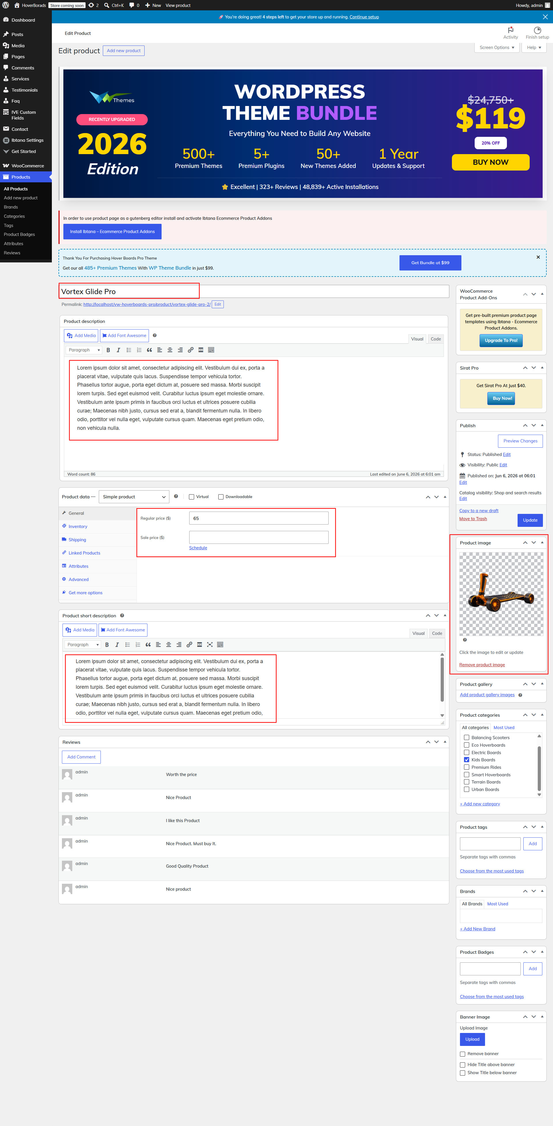Click the WordPress logo in admin bar
This screenshot has width=553, height=1126.
click(6, 5)
